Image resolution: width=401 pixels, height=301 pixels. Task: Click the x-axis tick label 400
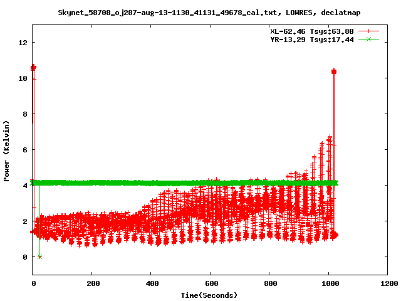click(x=152, y=283)
